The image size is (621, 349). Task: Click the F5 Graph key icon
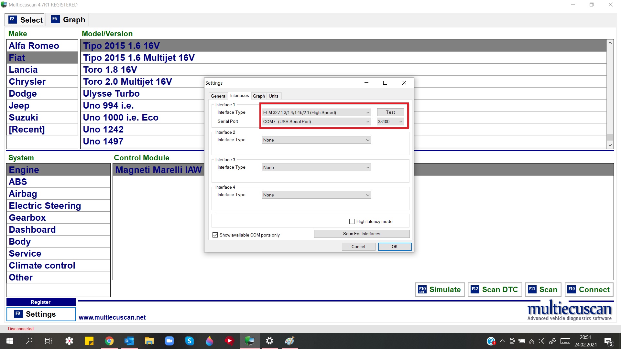point(55,19)
